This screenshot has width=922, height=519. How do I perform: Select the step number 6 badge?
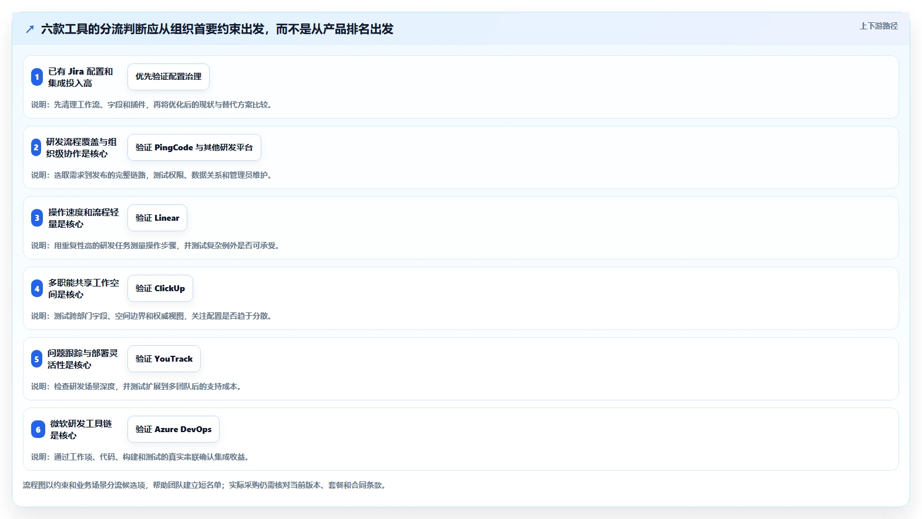38,429
